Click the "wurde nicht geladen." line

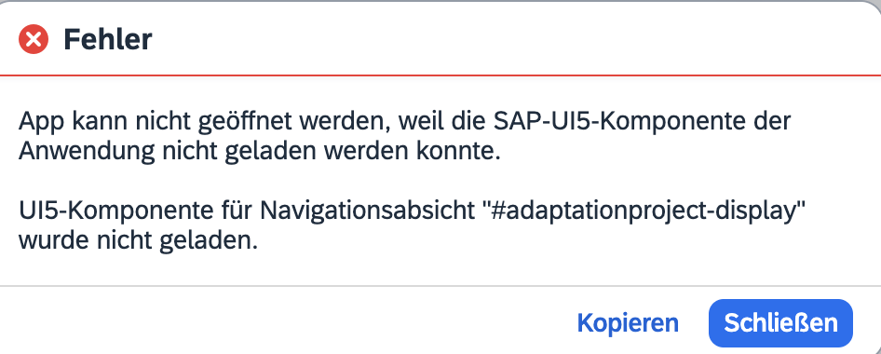(138, 241)
